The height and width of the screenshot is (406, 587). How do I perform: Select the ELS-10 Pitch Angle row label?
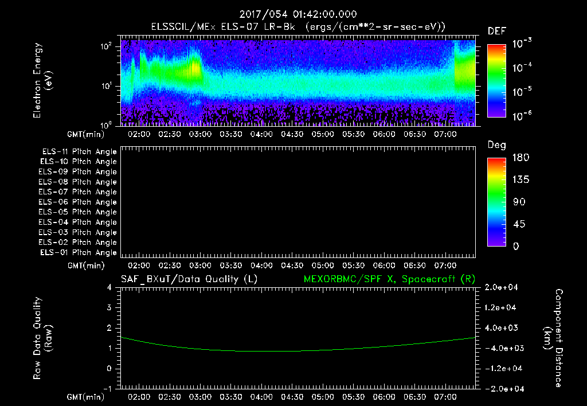(79, 162)
